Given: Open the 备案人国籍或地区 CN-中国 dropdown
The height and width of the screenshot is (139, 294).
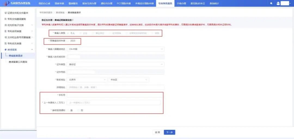Looking at the screenshot, I should 115,49.
